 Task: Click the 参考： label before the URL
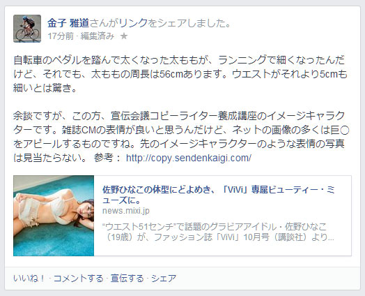[107, 158]
